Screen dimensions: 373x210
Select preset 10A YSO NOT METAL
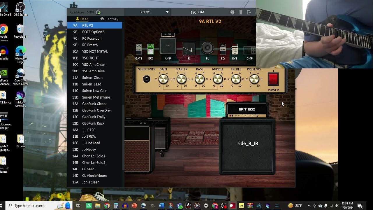pos(94,52)
